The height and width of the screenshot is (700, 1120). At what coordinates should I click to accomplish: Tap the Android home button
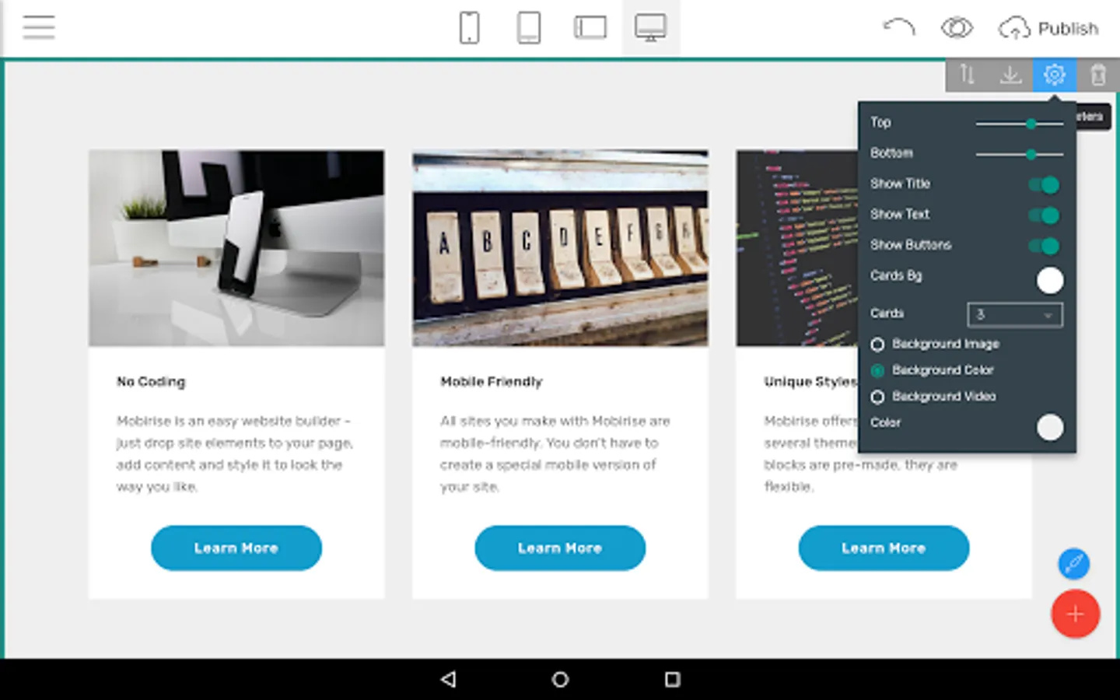pyautogui.click(x=560, y=679)
